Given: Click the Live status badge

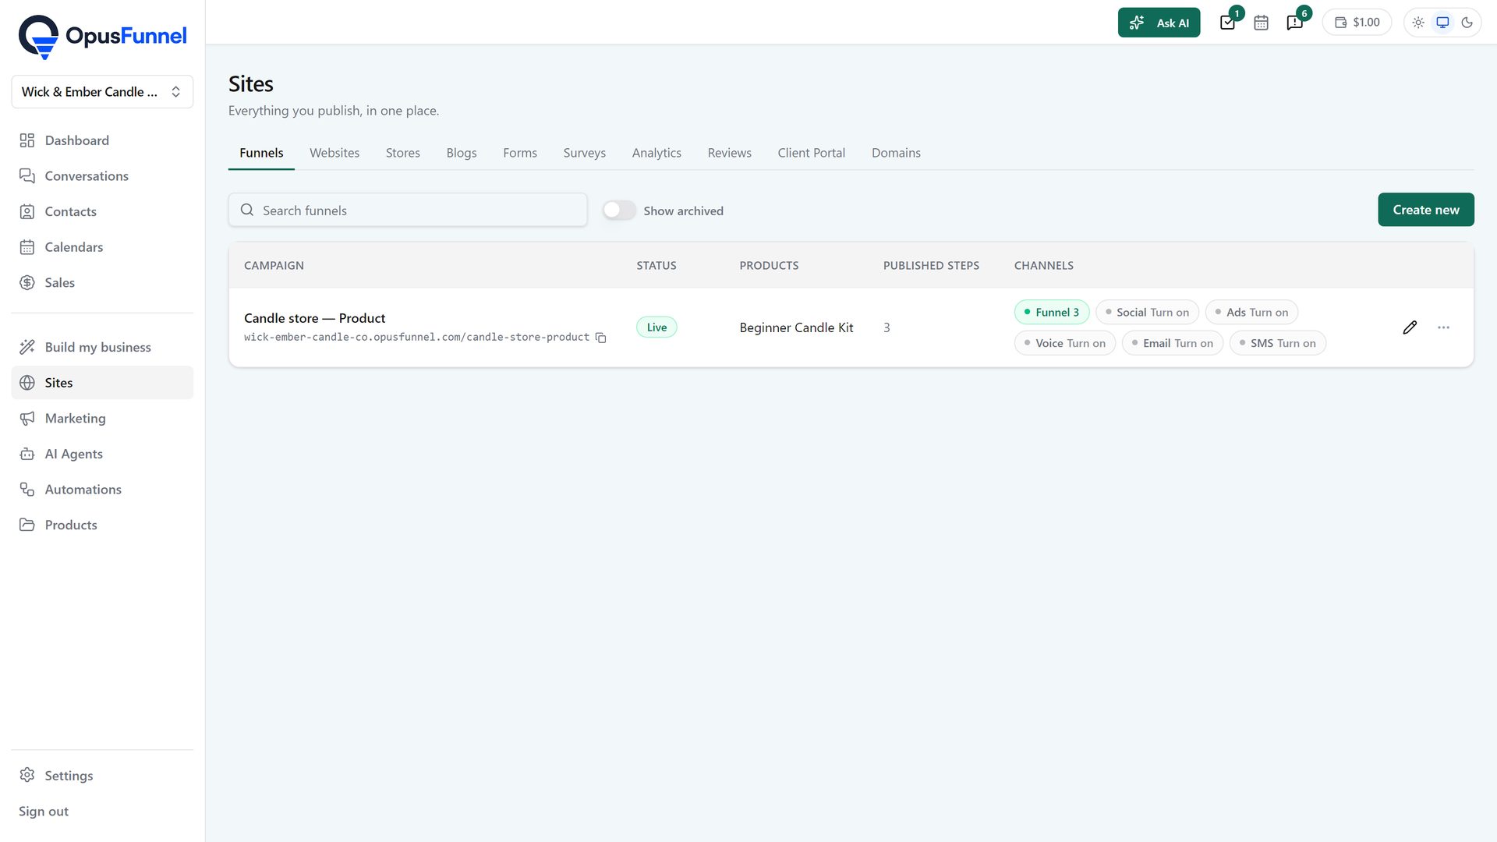Looking at the screenshot, I should point(656,327).
